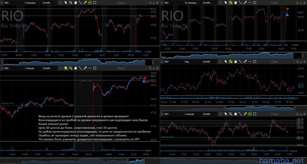Image resolution: width=307 pixels, height=164 pixels.
Task: Select the rectangle tool in 5 minutes chart
Action: (x=95, y=3)
